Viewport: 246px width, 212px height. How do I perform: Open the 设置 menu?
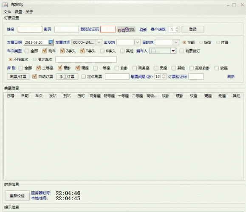pyautogui.click(x=18, y=12)
